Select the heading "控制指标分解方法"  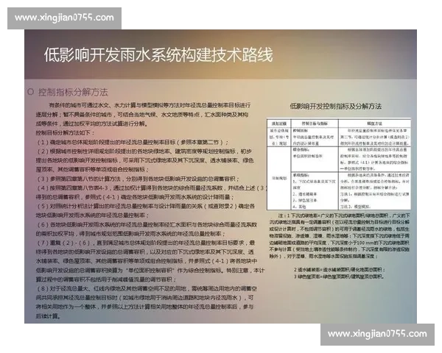click(x=73, y=92)
